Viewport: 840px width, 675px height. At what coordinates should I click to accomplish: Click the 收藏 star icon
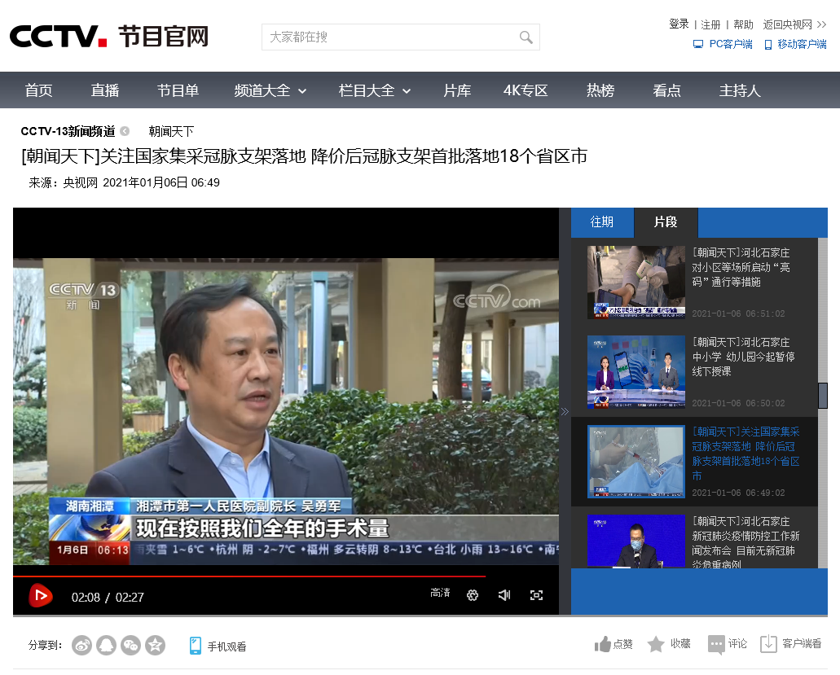click(x=656, y=644)
